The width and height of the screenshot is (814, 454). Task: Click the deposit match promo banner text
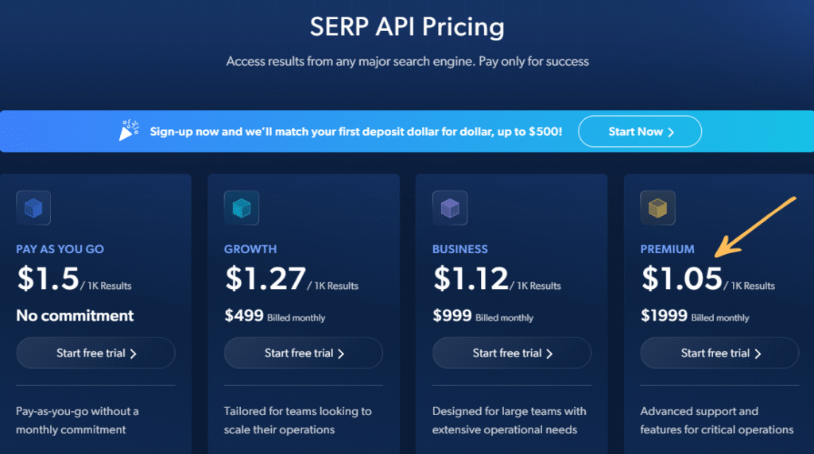pyautogui.click(x=356, y=132)
